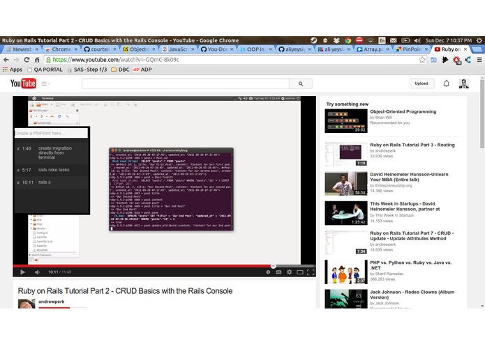Screen dimensions: 485x344
Task: Click the andrewperk channel avatar
Action: point(27,304)
